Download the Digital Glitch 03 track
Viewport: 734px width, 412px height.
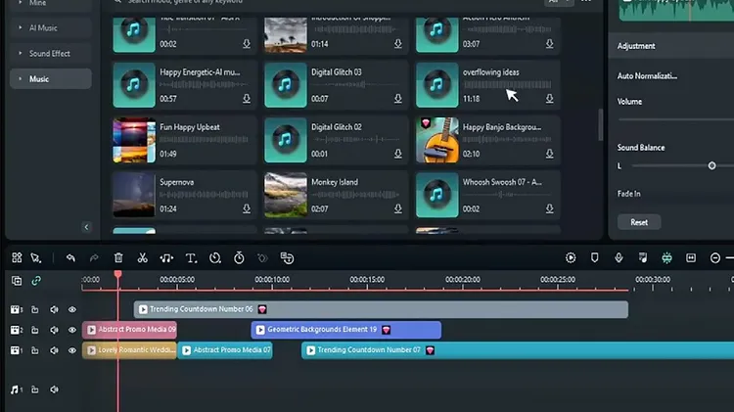[398, 98]
